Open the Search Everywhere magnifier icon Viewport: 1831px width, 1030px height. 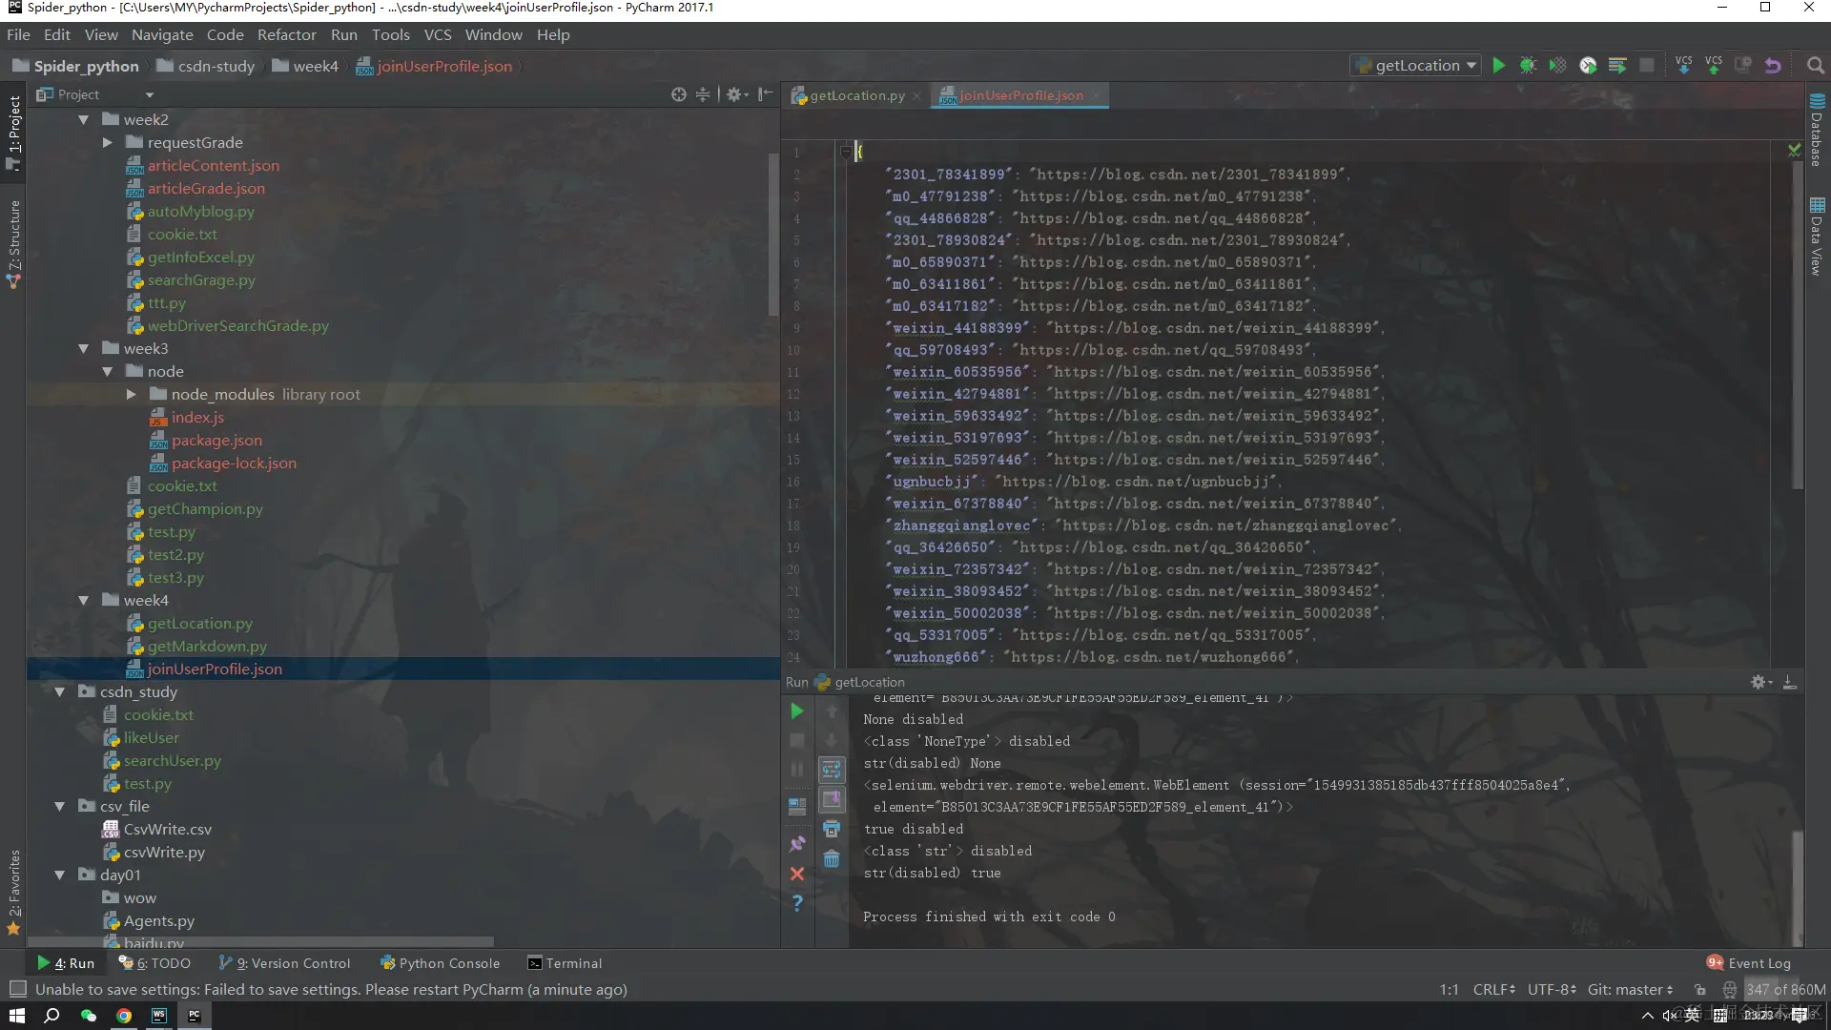1815,66
